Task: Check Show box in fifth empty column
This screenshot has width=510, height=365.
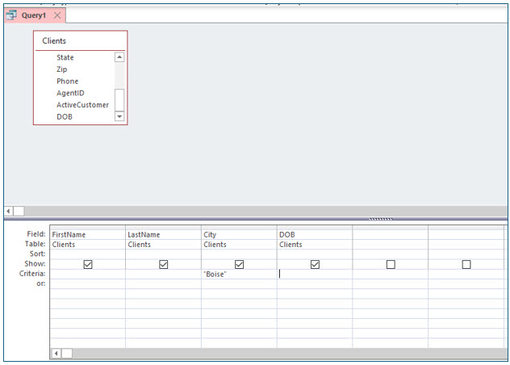Action: point(391,264)
